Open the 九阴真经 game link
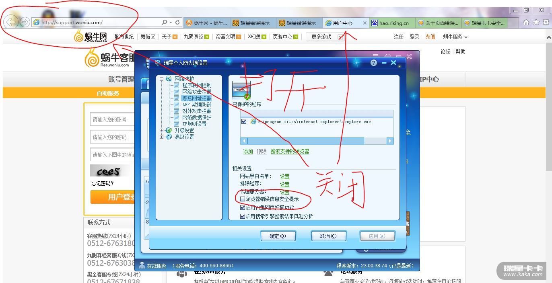The width and height of the screenshot is (552, 283). coord(194,37)
